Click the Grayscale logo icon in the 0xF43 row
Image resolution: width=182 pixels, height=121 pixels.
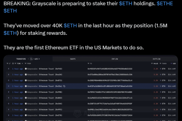click(x=26, y=69)
